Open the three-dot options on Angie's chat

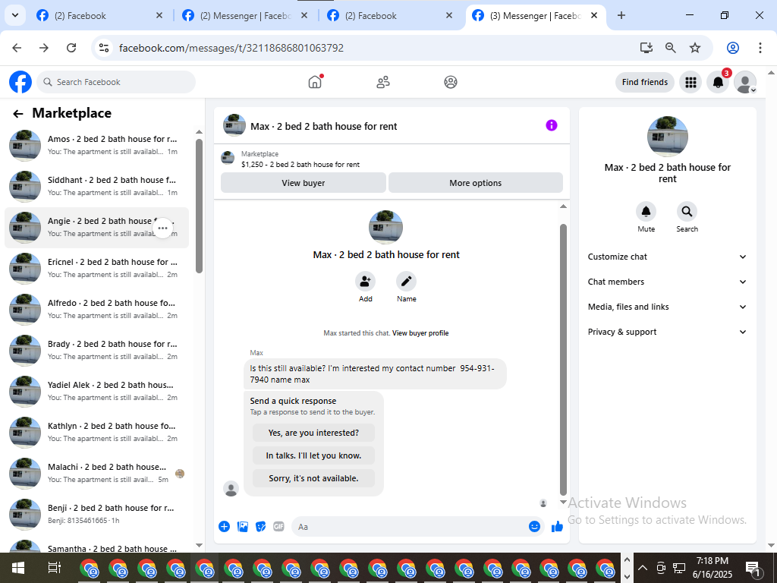click(162, 228)
